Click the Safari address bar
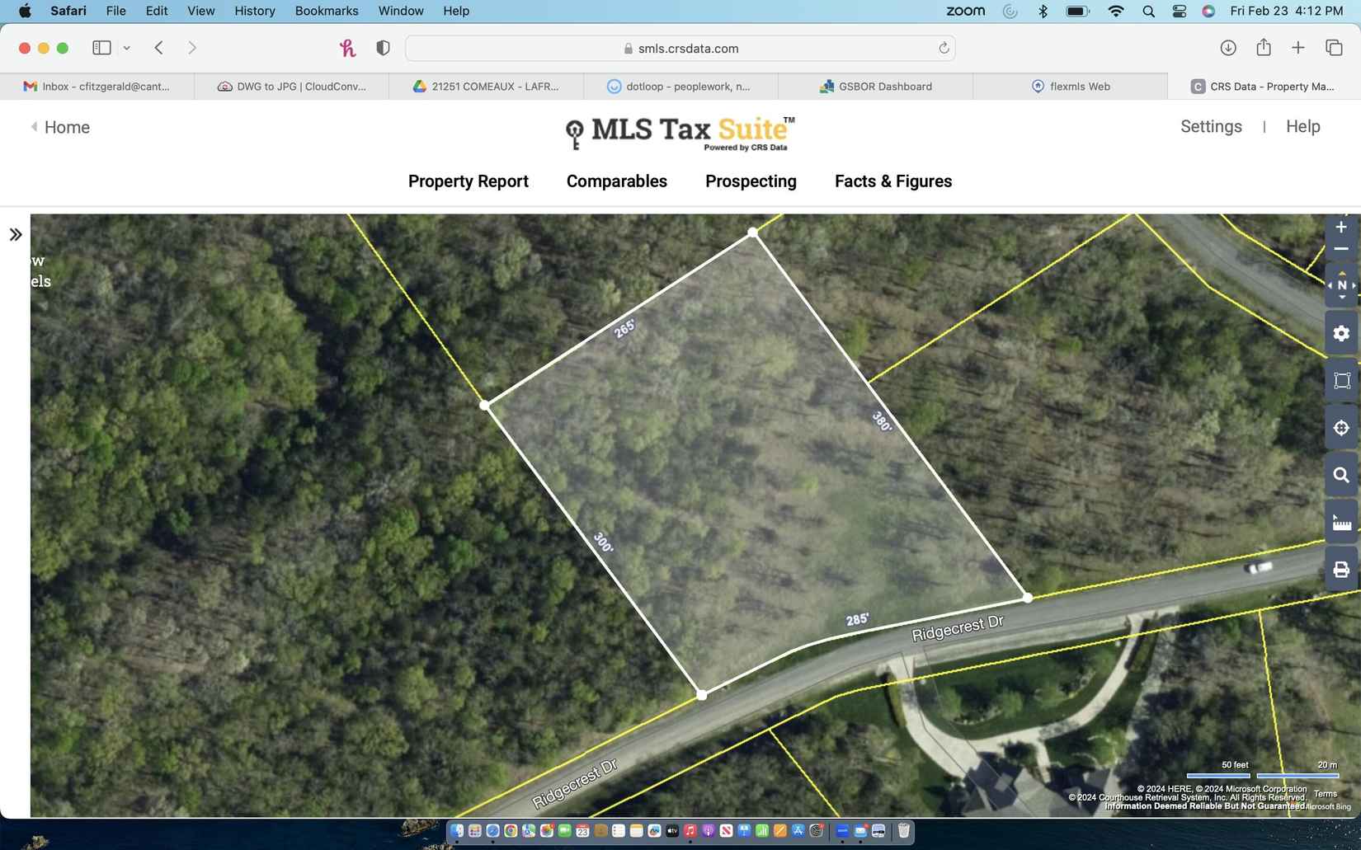This screenshot has width=1361, height=850. [680, 49]
